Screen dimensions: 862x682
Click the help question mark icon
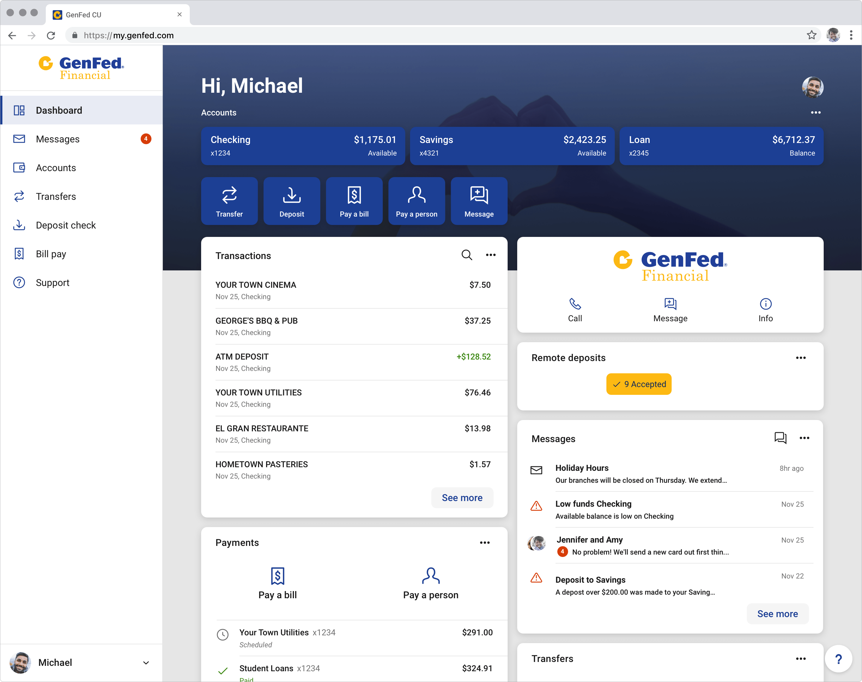(x=839, y=659)
